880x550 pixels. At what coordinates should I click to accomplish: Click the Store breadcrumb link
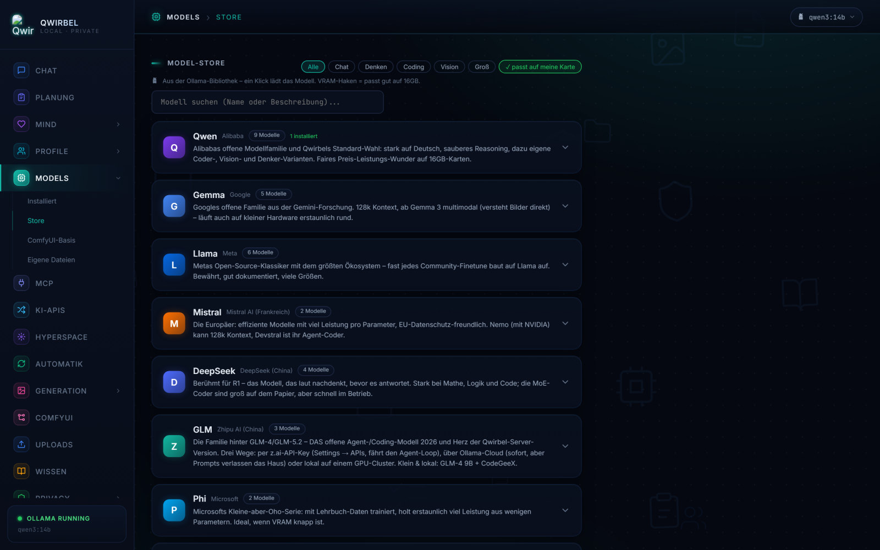[x=229, y=17]
